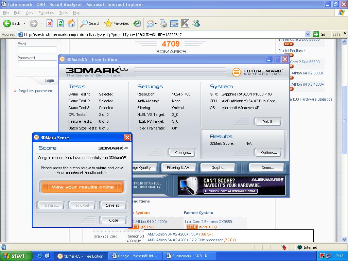This screenshot has width=348, height=261.
Task: Open the Tools menu
Action: click(x=64, y=13)
